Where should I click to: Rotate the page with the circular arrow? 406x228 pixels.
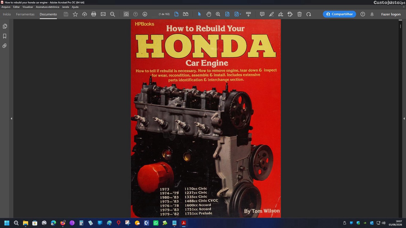(x=309, y=14)
